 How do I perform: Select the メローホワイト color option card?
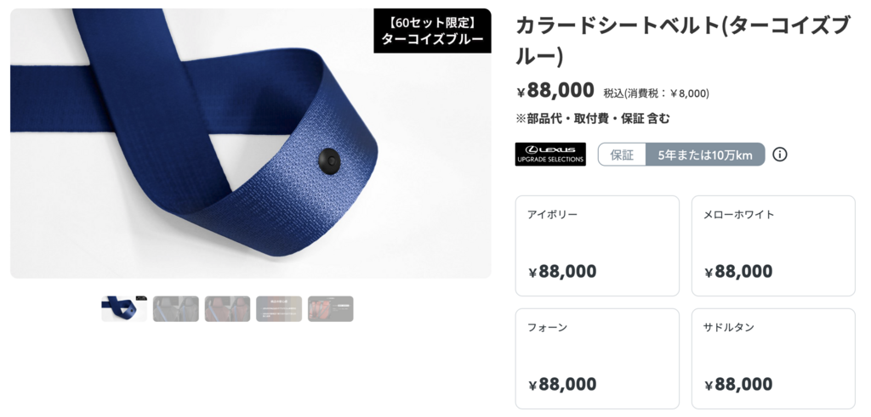(773, 245)
